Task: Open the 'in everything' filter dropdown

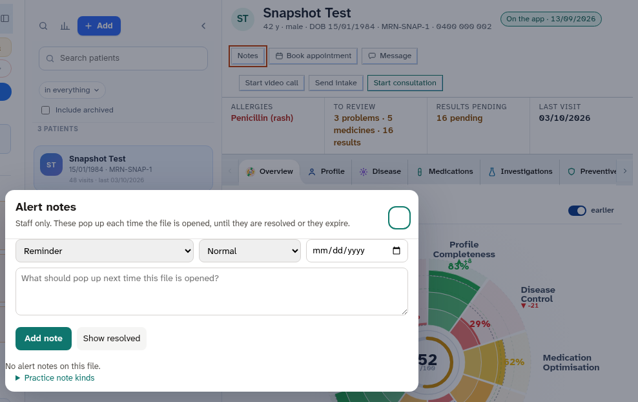Action: click(x=72, y=90)
